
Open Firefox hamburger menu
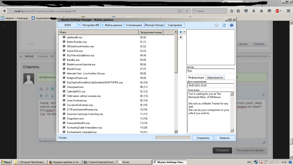[x=288, y=11]
